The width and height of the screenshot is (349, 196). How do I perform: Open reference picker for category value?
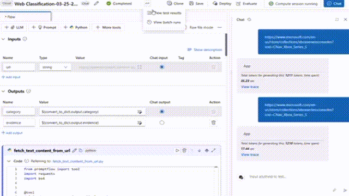coord(140,112)
